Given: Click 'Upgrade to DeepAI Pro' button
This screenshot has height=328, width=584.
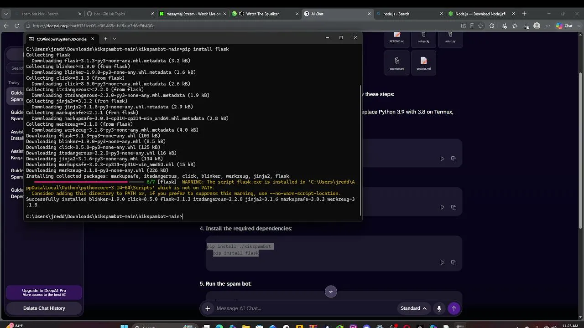Looking at the screenshot, I should point(44,292).
